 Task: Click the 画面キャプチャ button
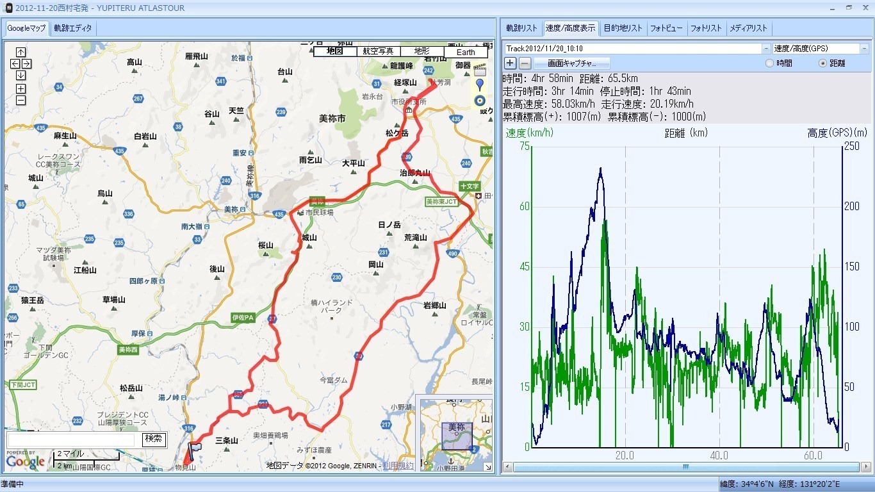coord(571,63)
